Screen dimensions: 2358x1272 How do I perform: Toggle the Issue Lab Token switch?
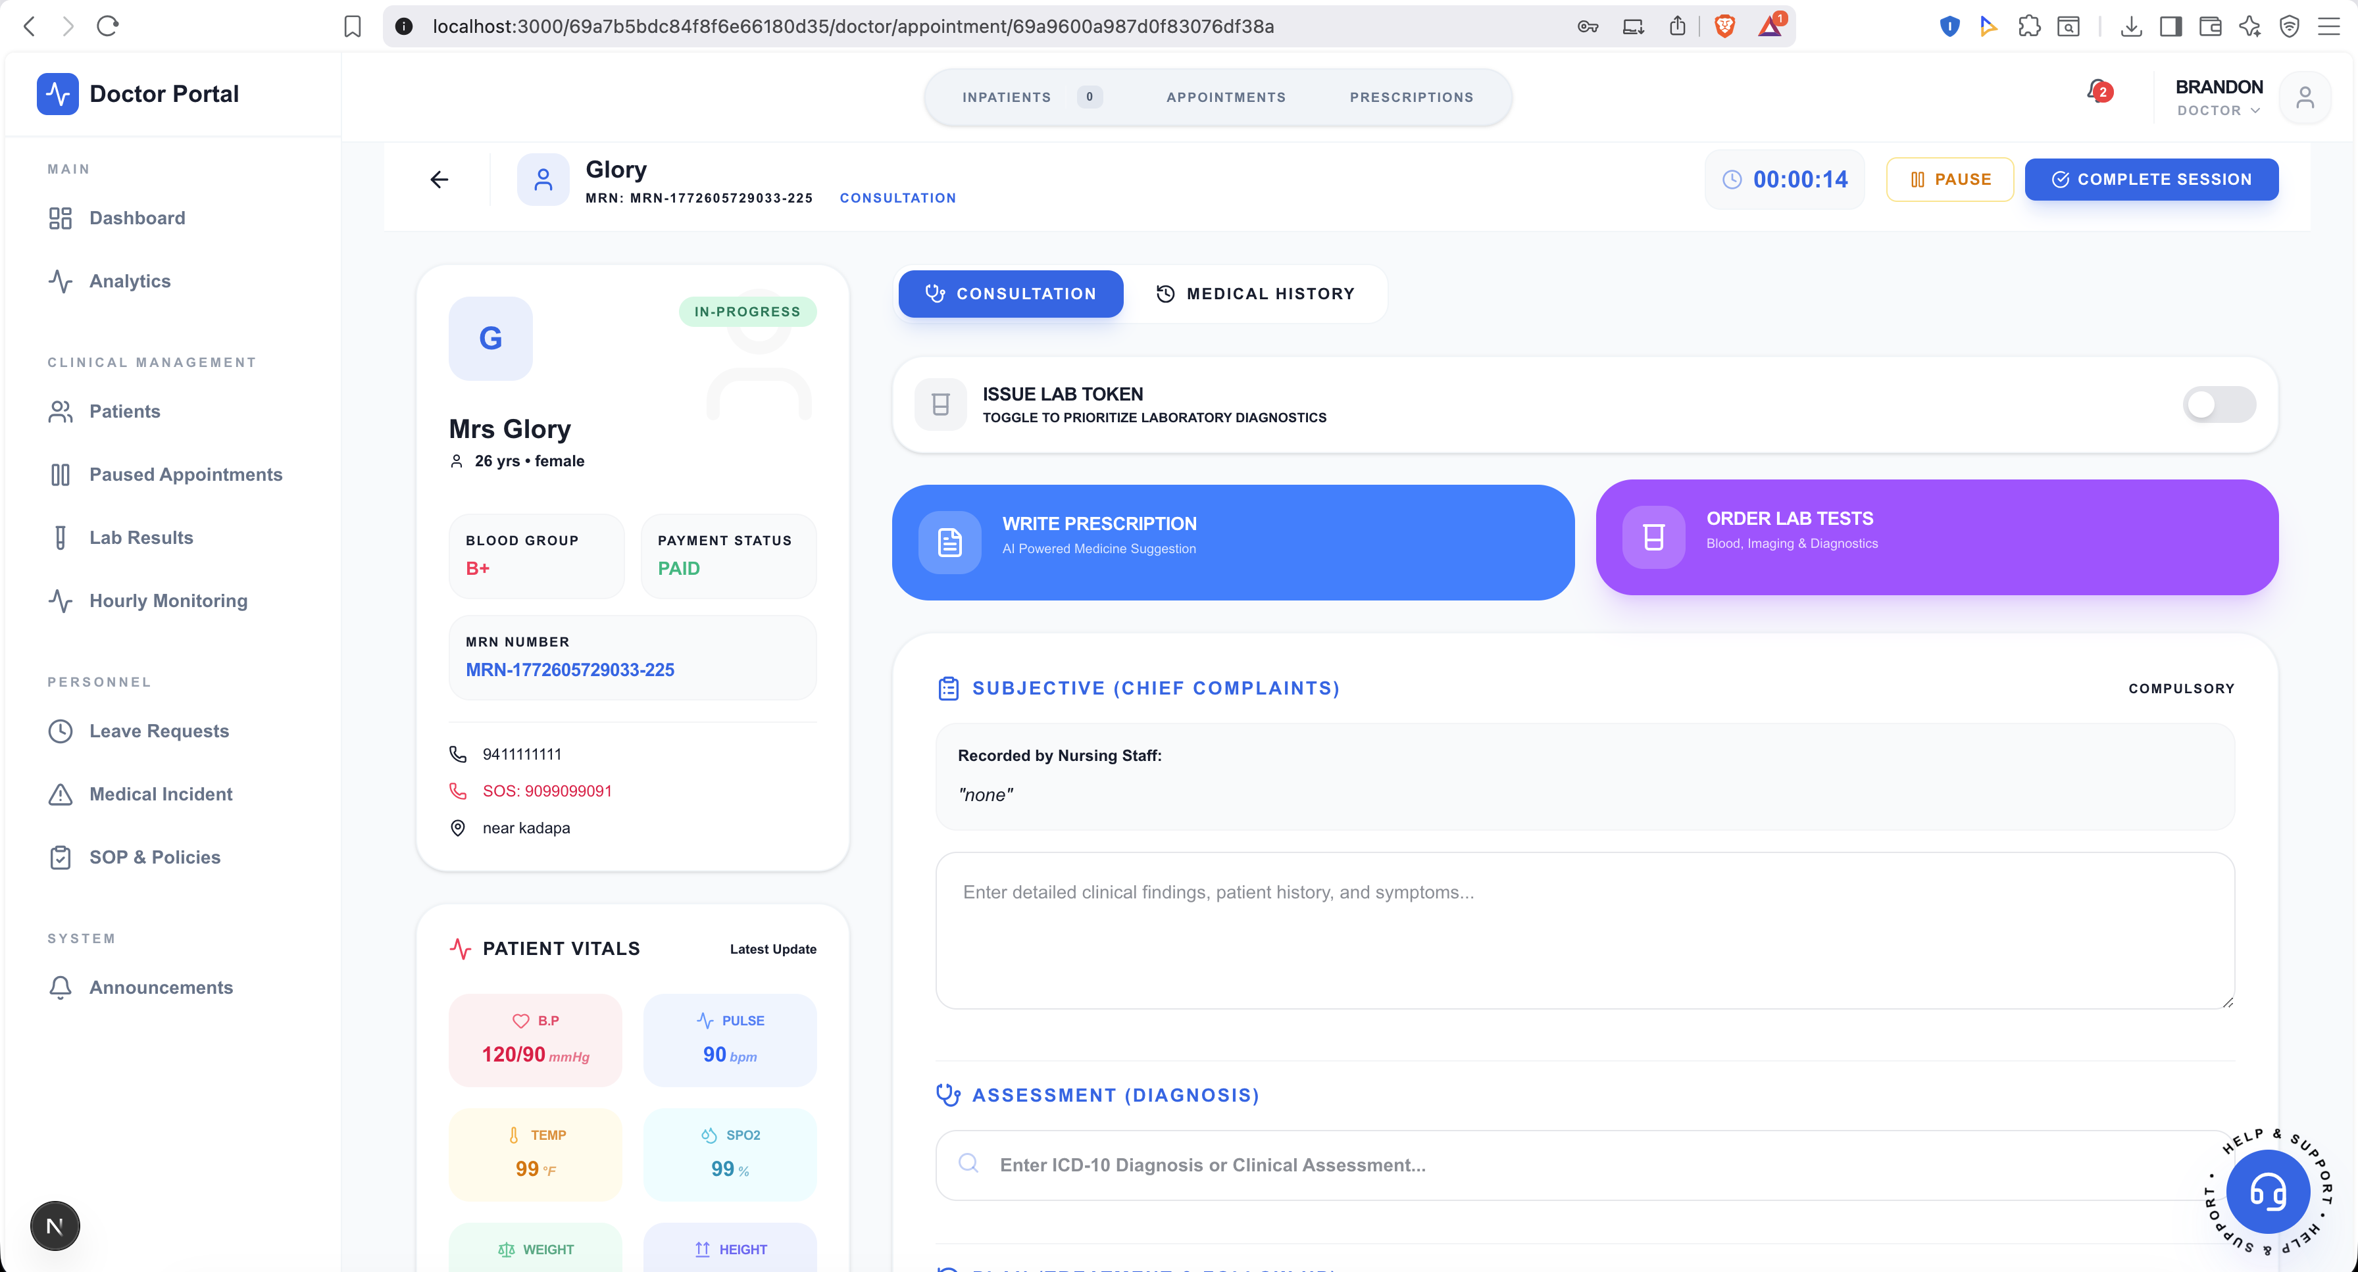click(2218, 404)
